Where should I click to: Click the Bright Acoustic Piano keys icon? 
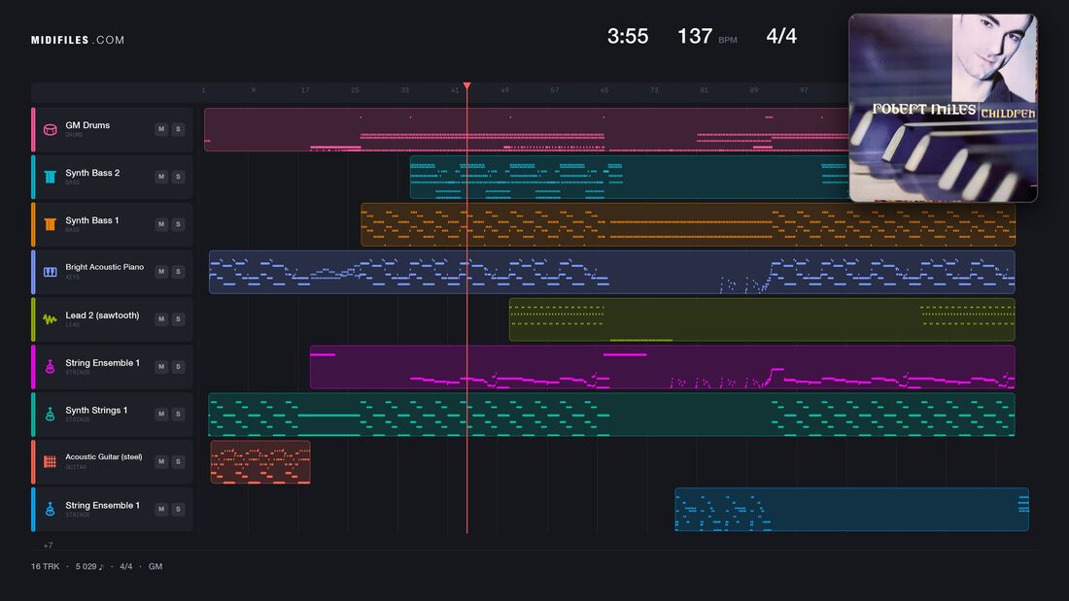[x=50, y=272]
